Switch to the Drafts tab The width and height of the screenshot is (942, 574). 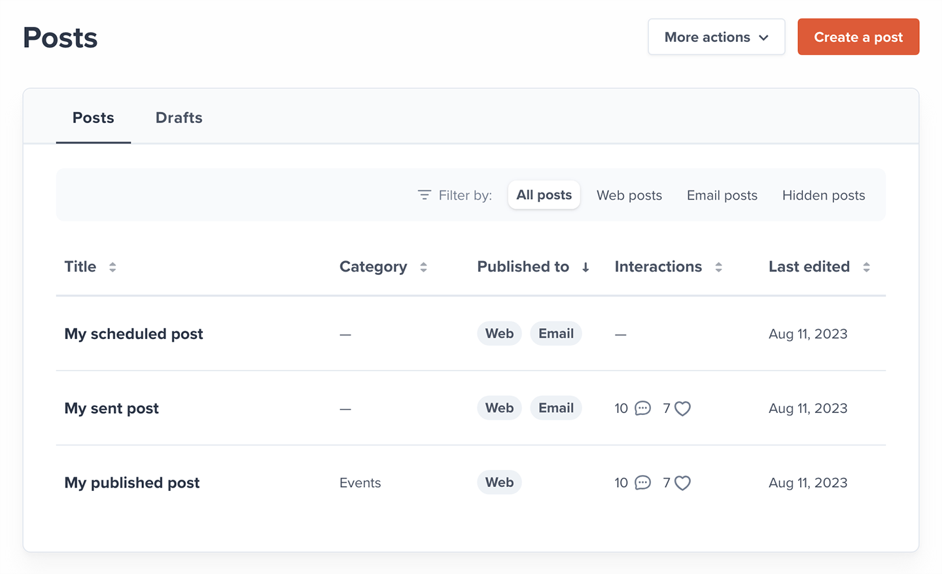[179, 118]
